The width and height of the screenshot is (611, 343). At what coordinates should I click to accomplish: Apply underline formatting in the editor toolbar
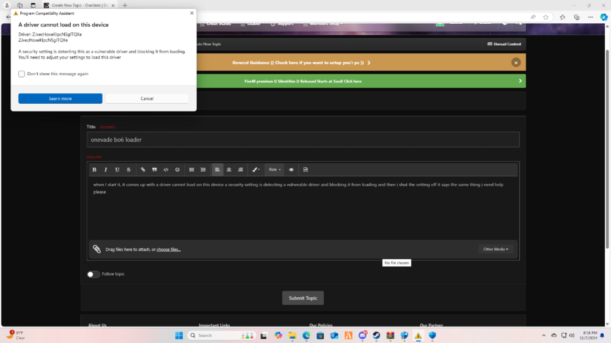(117, 170)
